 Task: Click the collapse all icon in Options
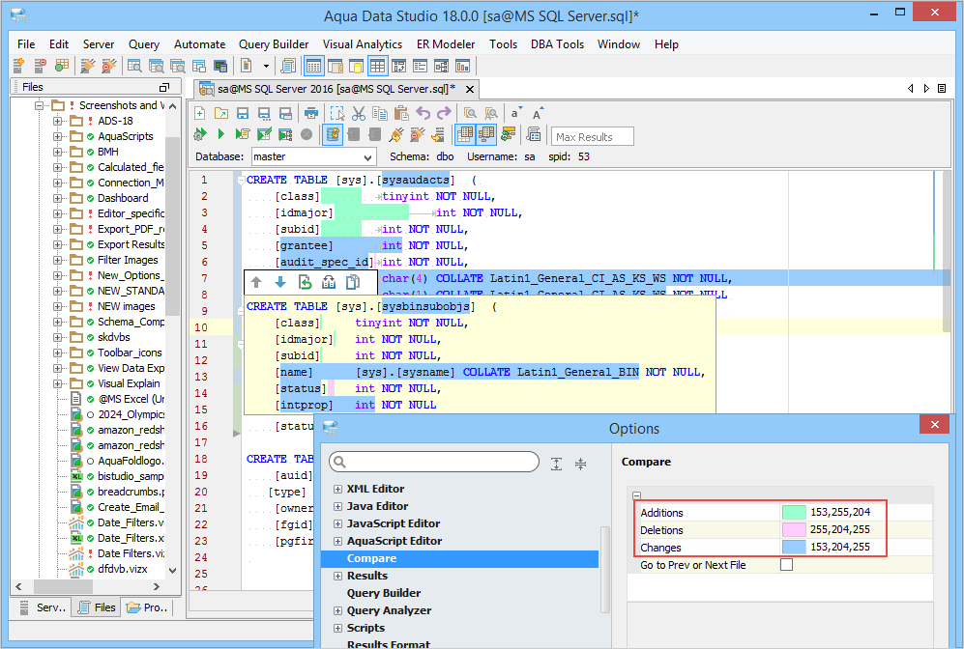click(x=580, y=464)
